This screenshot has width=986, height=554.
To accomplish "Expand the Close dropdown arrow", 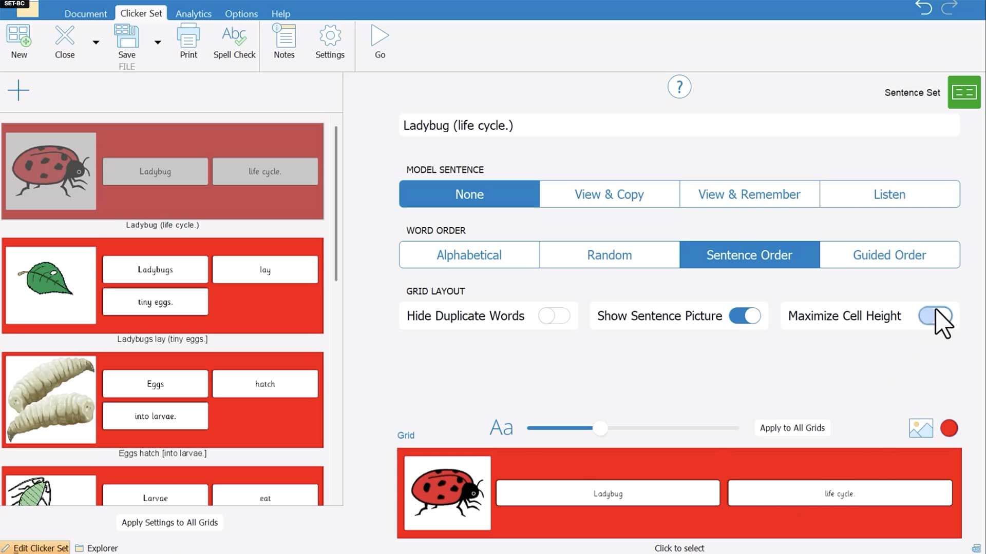I will coord(96,43).
